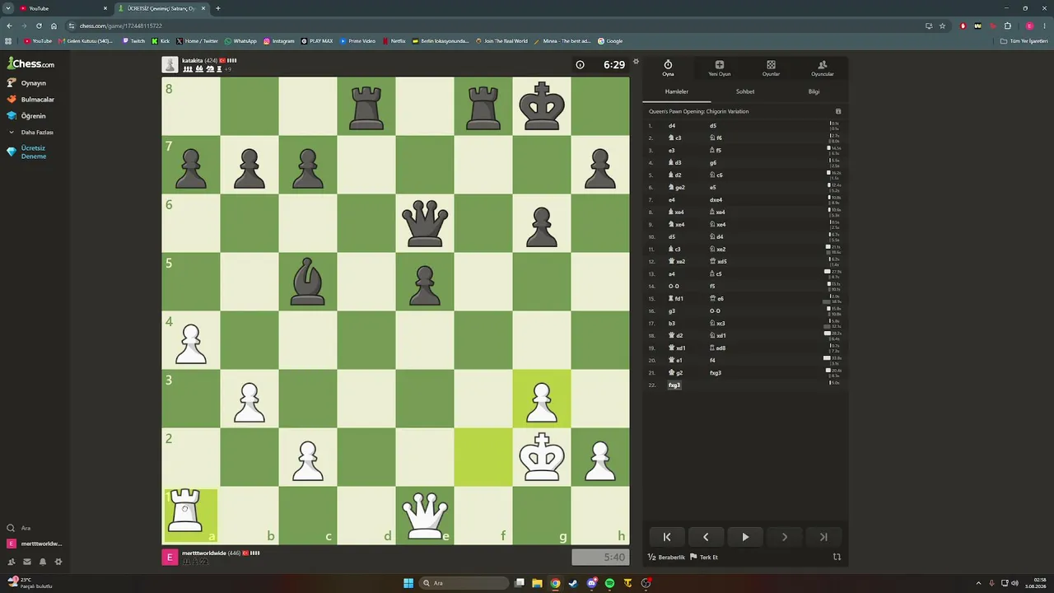Open the Oyunlar board icon
The image size is (1054, 593).
[771, 68]
